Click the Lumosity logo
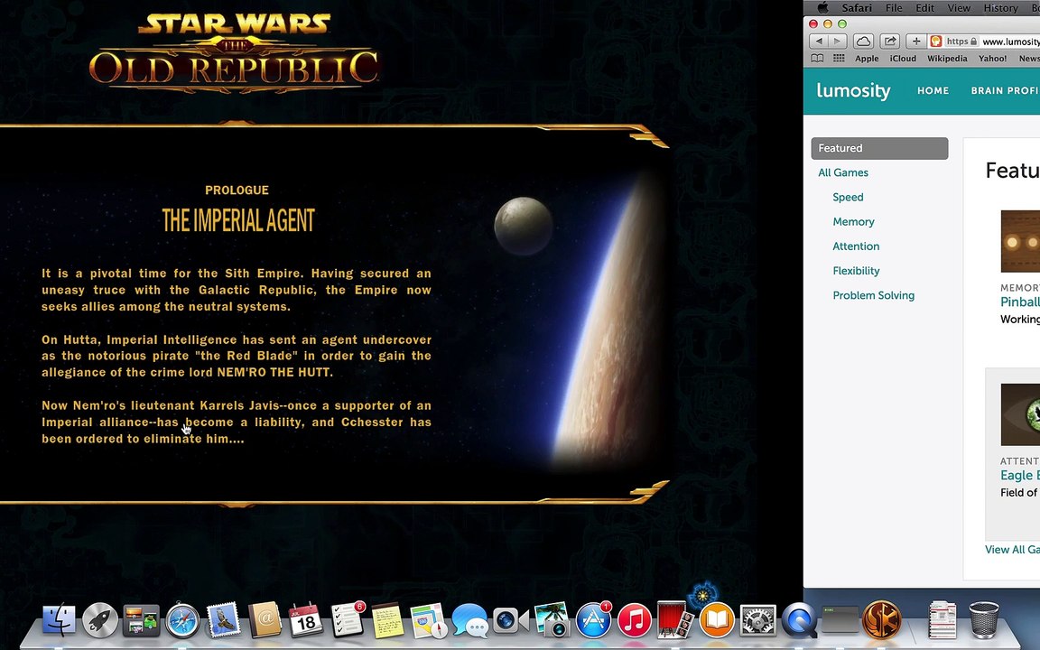The width and height of the screenshot is (1040, 650). [x=853, y=91]
